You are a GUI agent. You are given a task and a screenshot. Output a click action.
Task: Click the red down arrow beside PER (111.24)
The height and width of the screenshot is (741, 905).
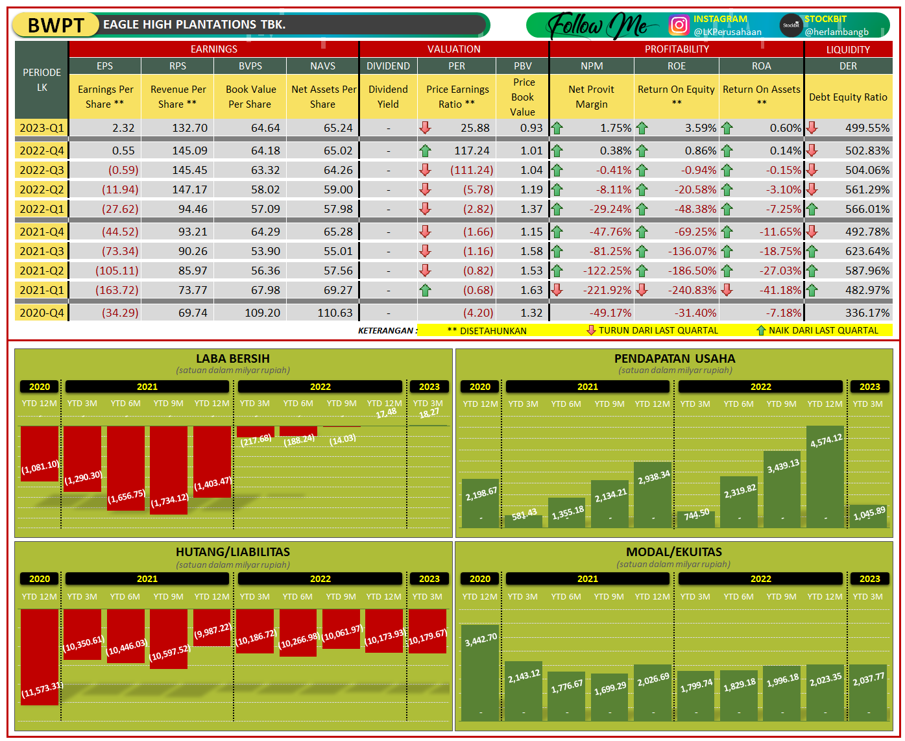pos(426,170)
